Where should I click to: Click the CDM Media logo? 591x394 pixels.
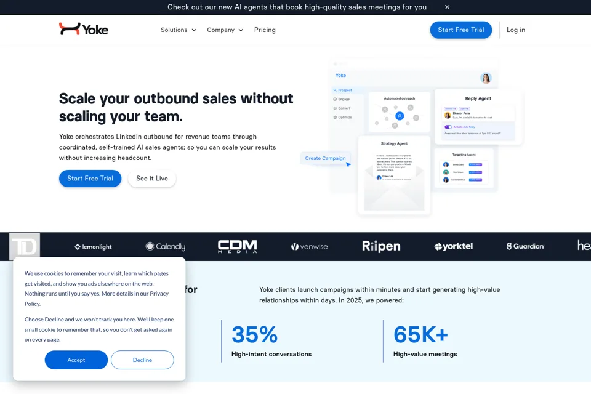(238, 247)
